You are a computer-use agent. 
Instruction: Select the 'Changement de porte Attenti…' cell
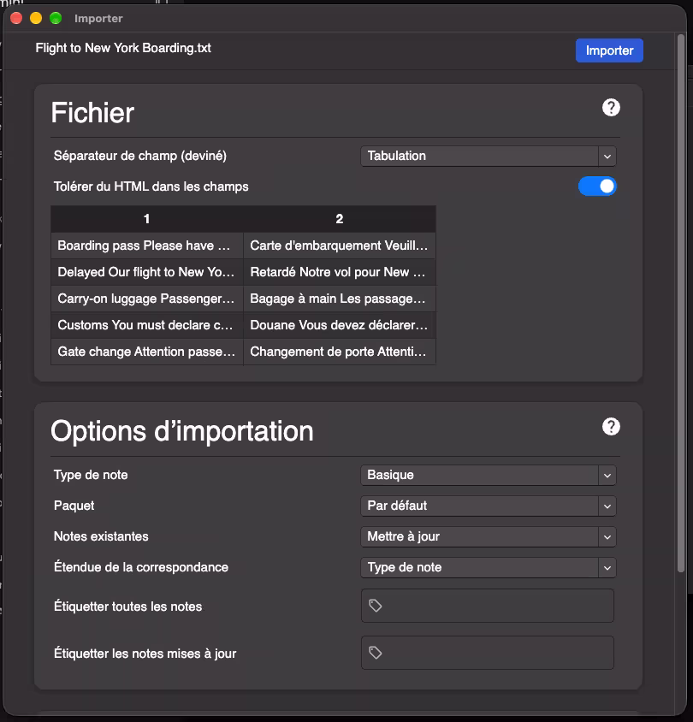pyautogui.click(x=340, y=352)
